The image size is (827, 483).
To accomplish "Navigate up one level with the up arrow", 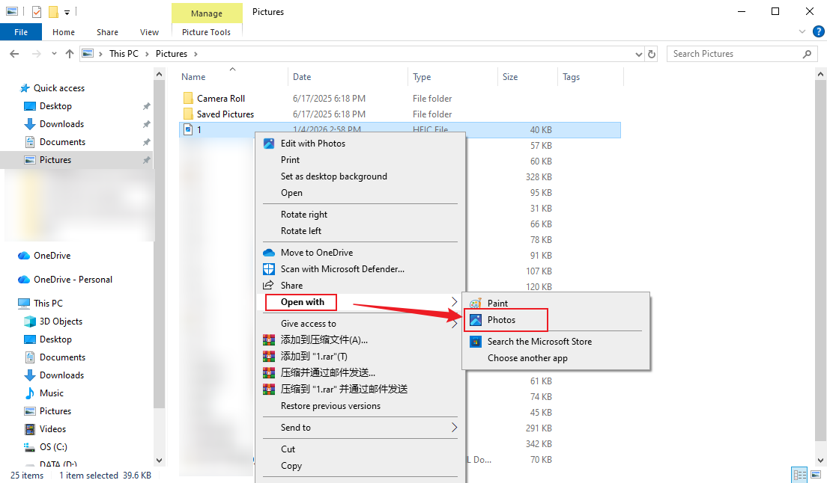I will tap(69, 53).
